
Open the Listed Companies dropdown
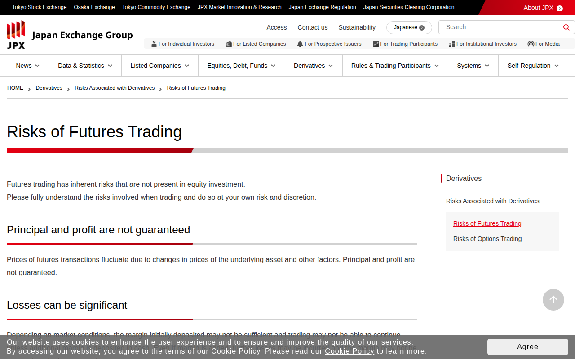(x=160, y=66)
